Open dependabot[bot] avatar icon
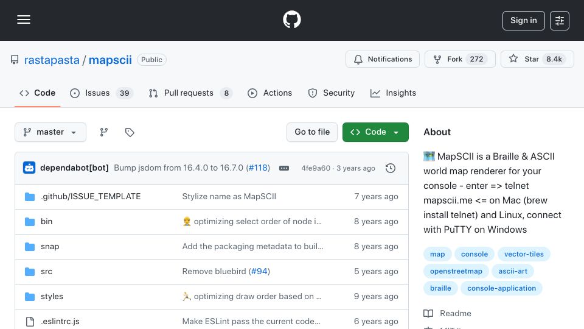Screen dimensions: 584x329 (29, 168)
